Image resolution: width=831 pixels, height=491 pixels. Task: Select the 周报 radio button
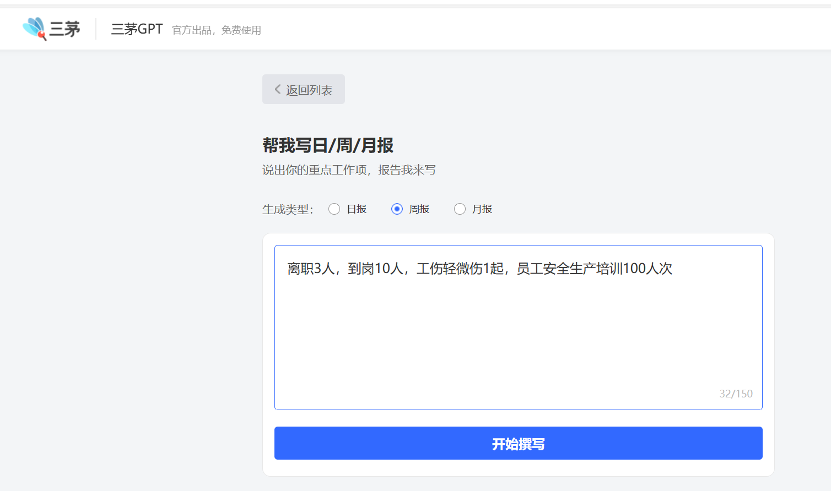pos(397,209)
